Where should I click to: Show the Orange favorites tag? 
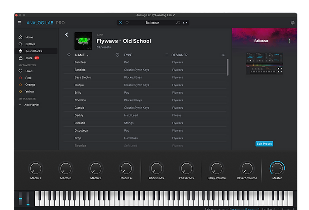36,85
